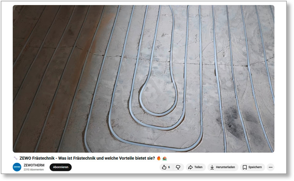Click the Speichern button label
The width and height of the screenshot is (294, 181).
point(255,167)
